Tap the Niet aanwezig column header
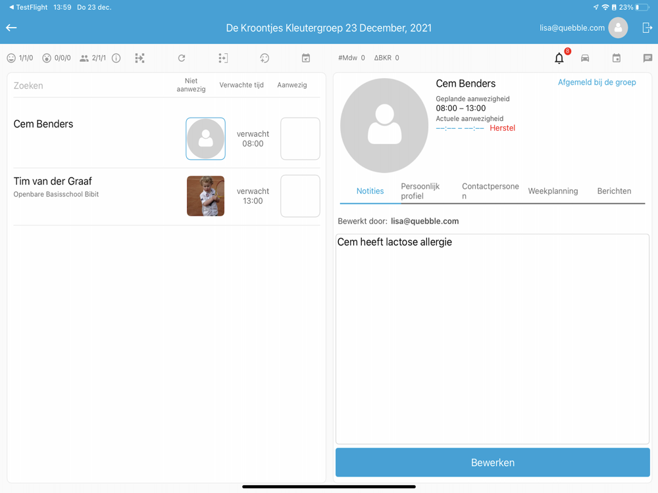Image resolution: width=658 pixels, height=493 pixels. 191,85
